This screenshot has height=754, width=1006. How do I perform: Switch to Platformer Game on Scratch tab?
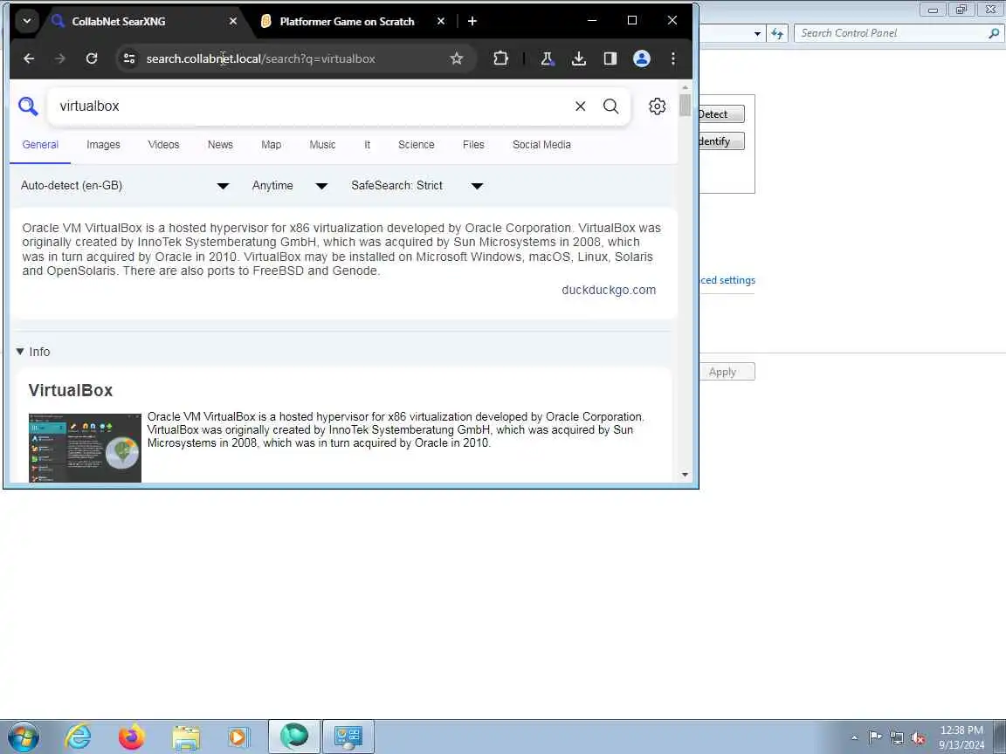tap(347, 21)
